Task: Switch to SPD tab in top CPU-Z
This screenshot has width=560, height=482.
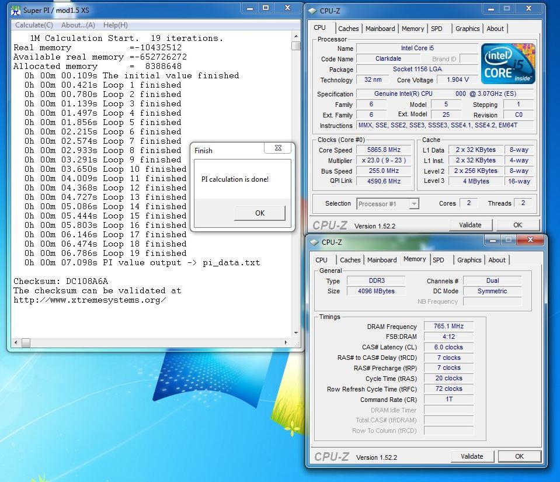Action: click(436, 29)
